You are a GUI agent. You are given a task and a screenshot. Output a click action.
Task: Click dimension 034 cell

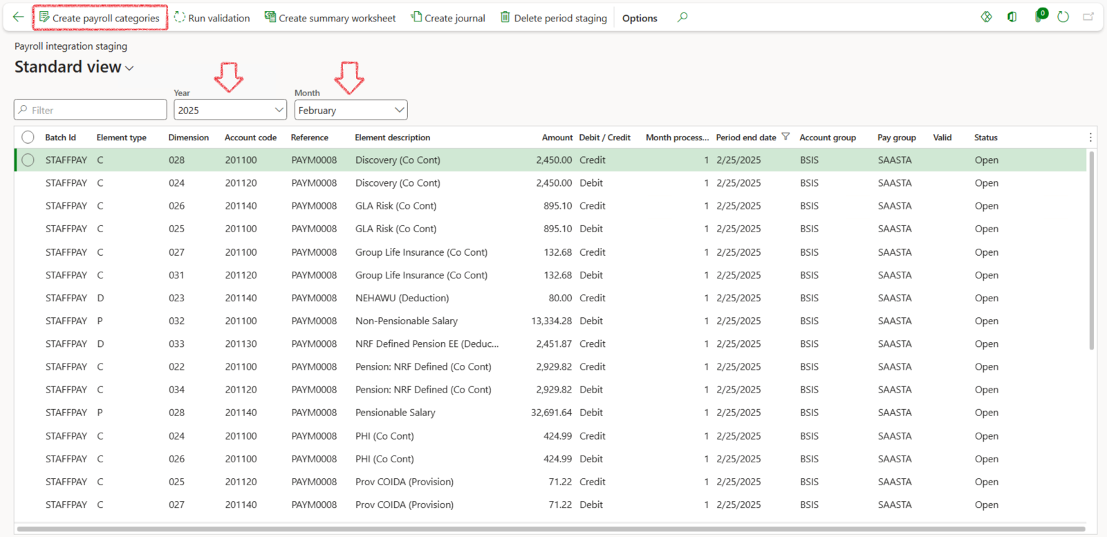(x=177, y=390)
